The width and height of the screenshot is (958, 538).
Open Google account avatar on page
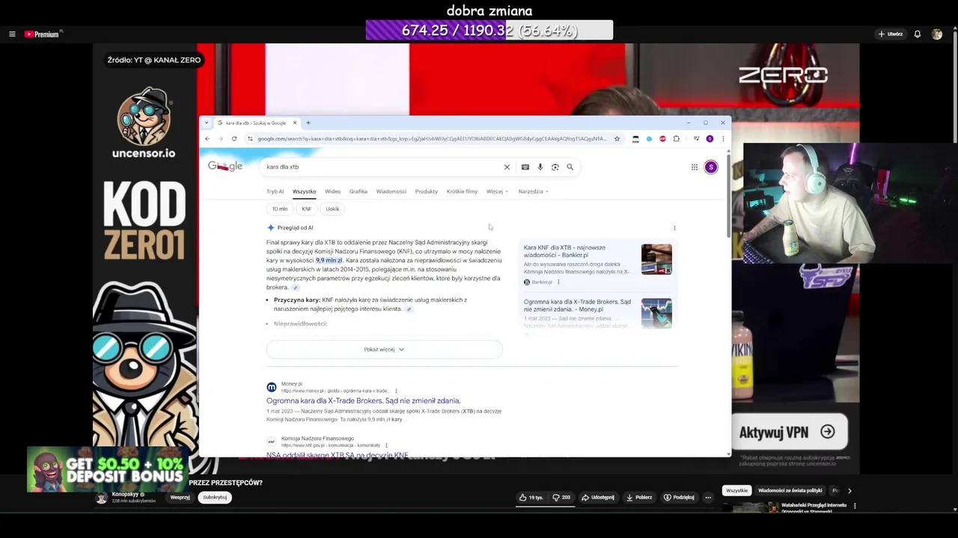[x=711, y=167]
